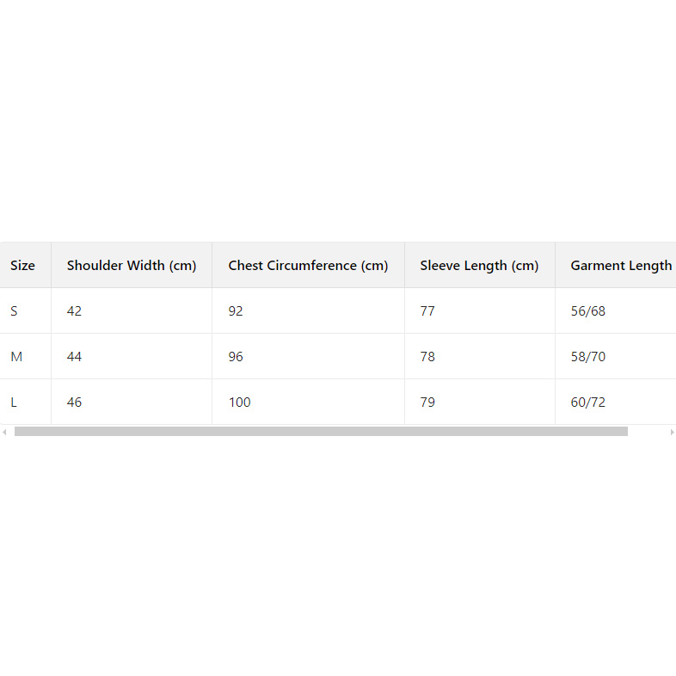
Task: Select the size S row label
Action: (14, 311)
